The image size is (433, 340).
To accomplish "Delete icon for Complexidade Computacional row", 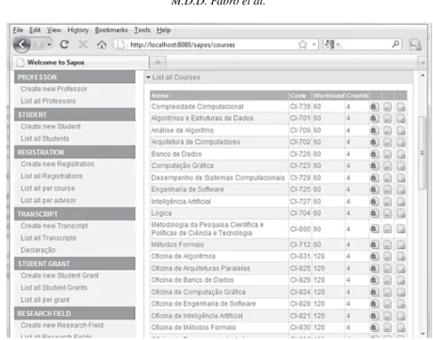I will (x=401, y=106).
